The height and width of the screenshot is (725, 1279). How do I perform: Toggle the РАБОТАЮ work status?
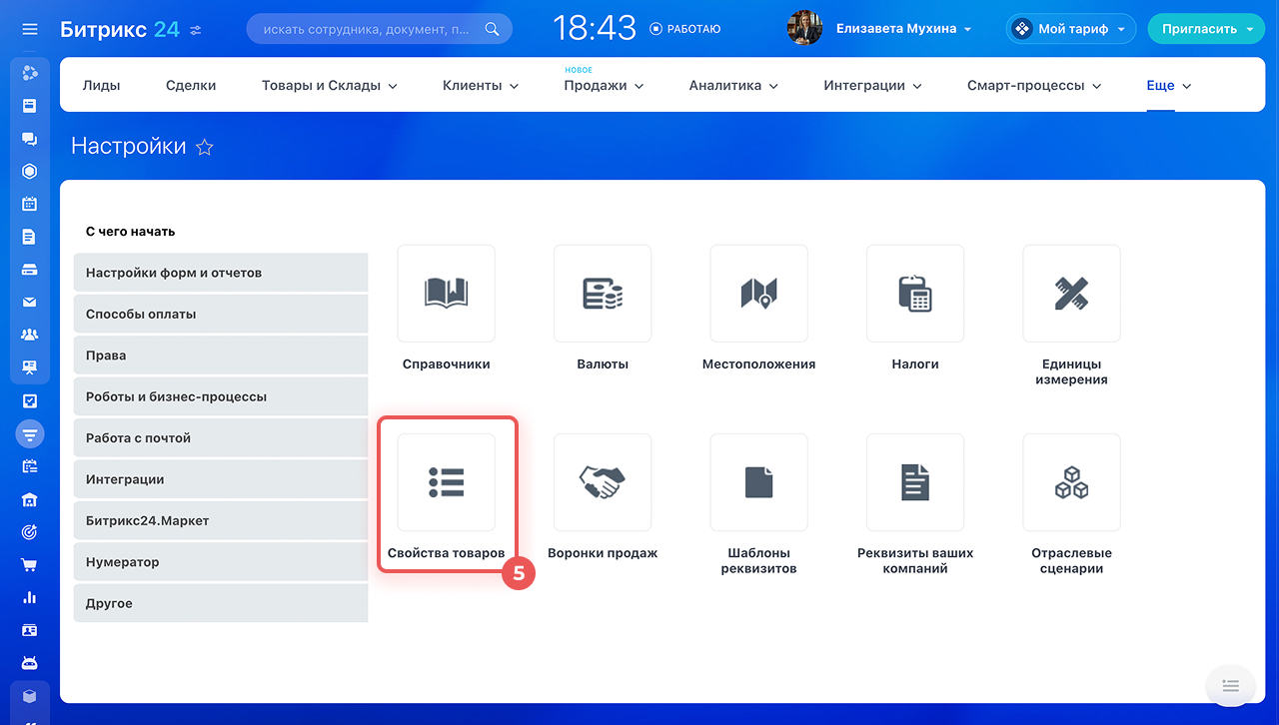coord(684,30)
